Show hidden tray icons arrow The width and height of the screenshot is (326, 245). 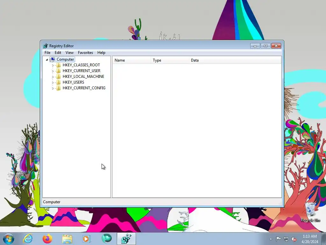pos(271,239)
